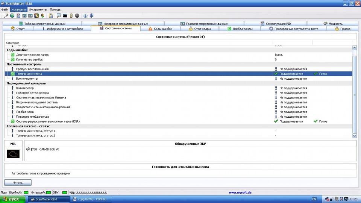
Task: Click info icon beside Пропуск воспламенения
Action: [13, 69]
